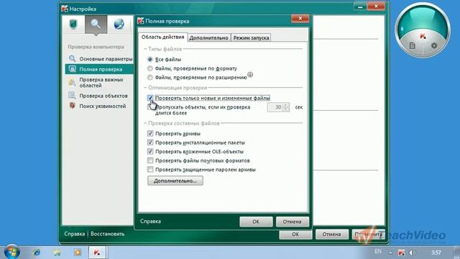The height and width of the screenshot is (259, 460).
Task: Click the Поиск уязвимостей icon
Action: 72,106
